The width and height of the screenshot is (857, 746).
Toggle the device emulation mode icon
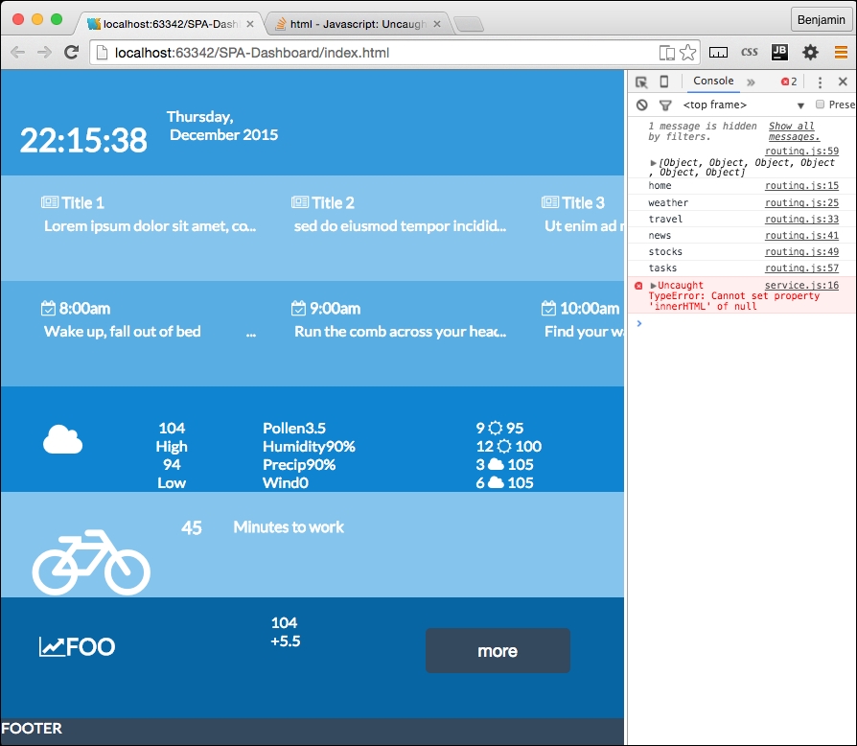(663, 82)
